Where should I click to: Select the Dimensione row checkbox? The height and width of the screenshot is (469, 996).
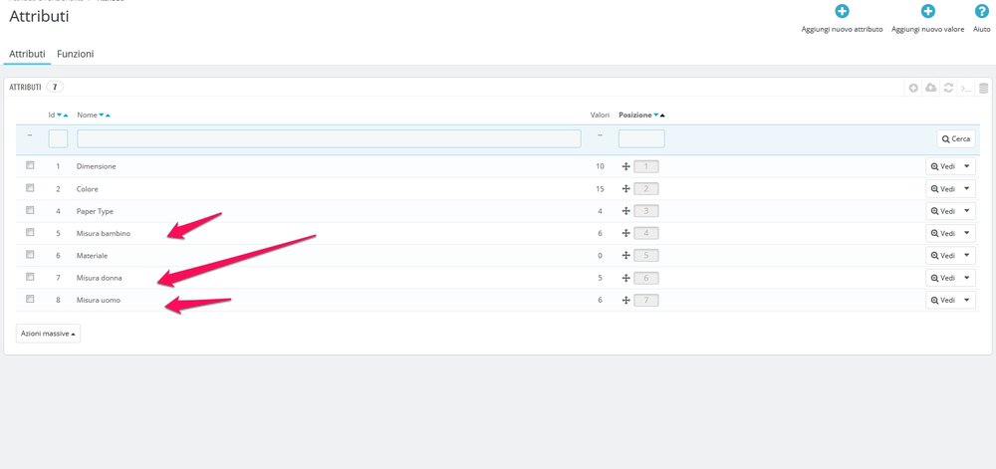[x=30, y=165]
